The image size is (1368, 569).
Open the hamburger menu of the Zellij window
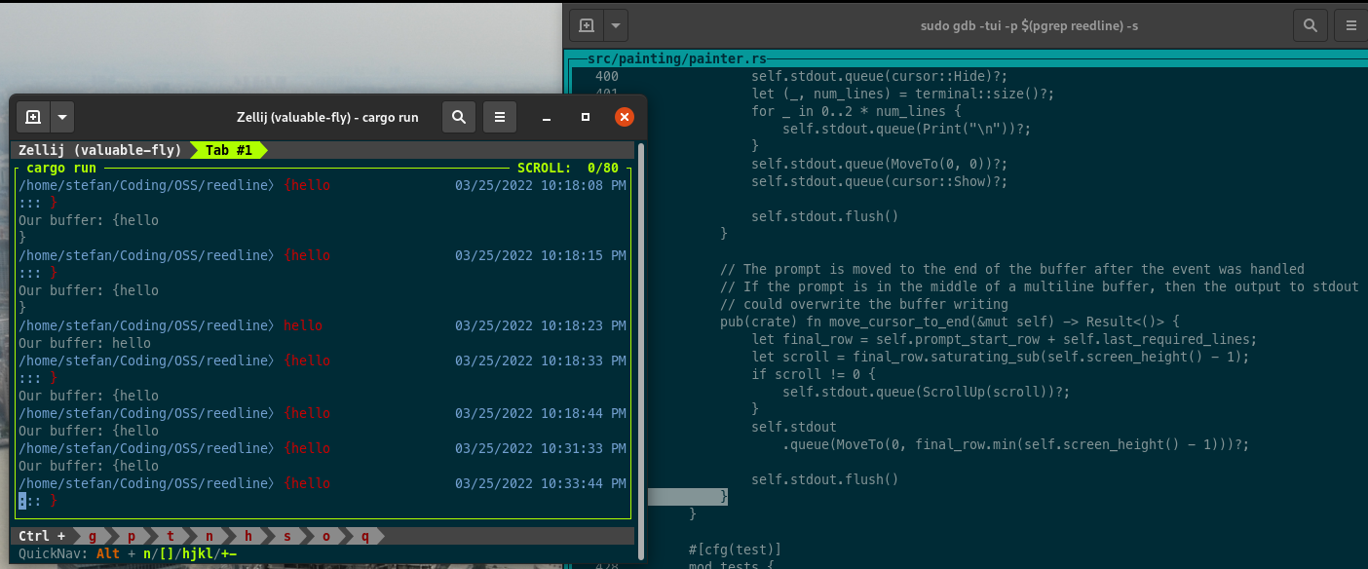click(499, 116)
